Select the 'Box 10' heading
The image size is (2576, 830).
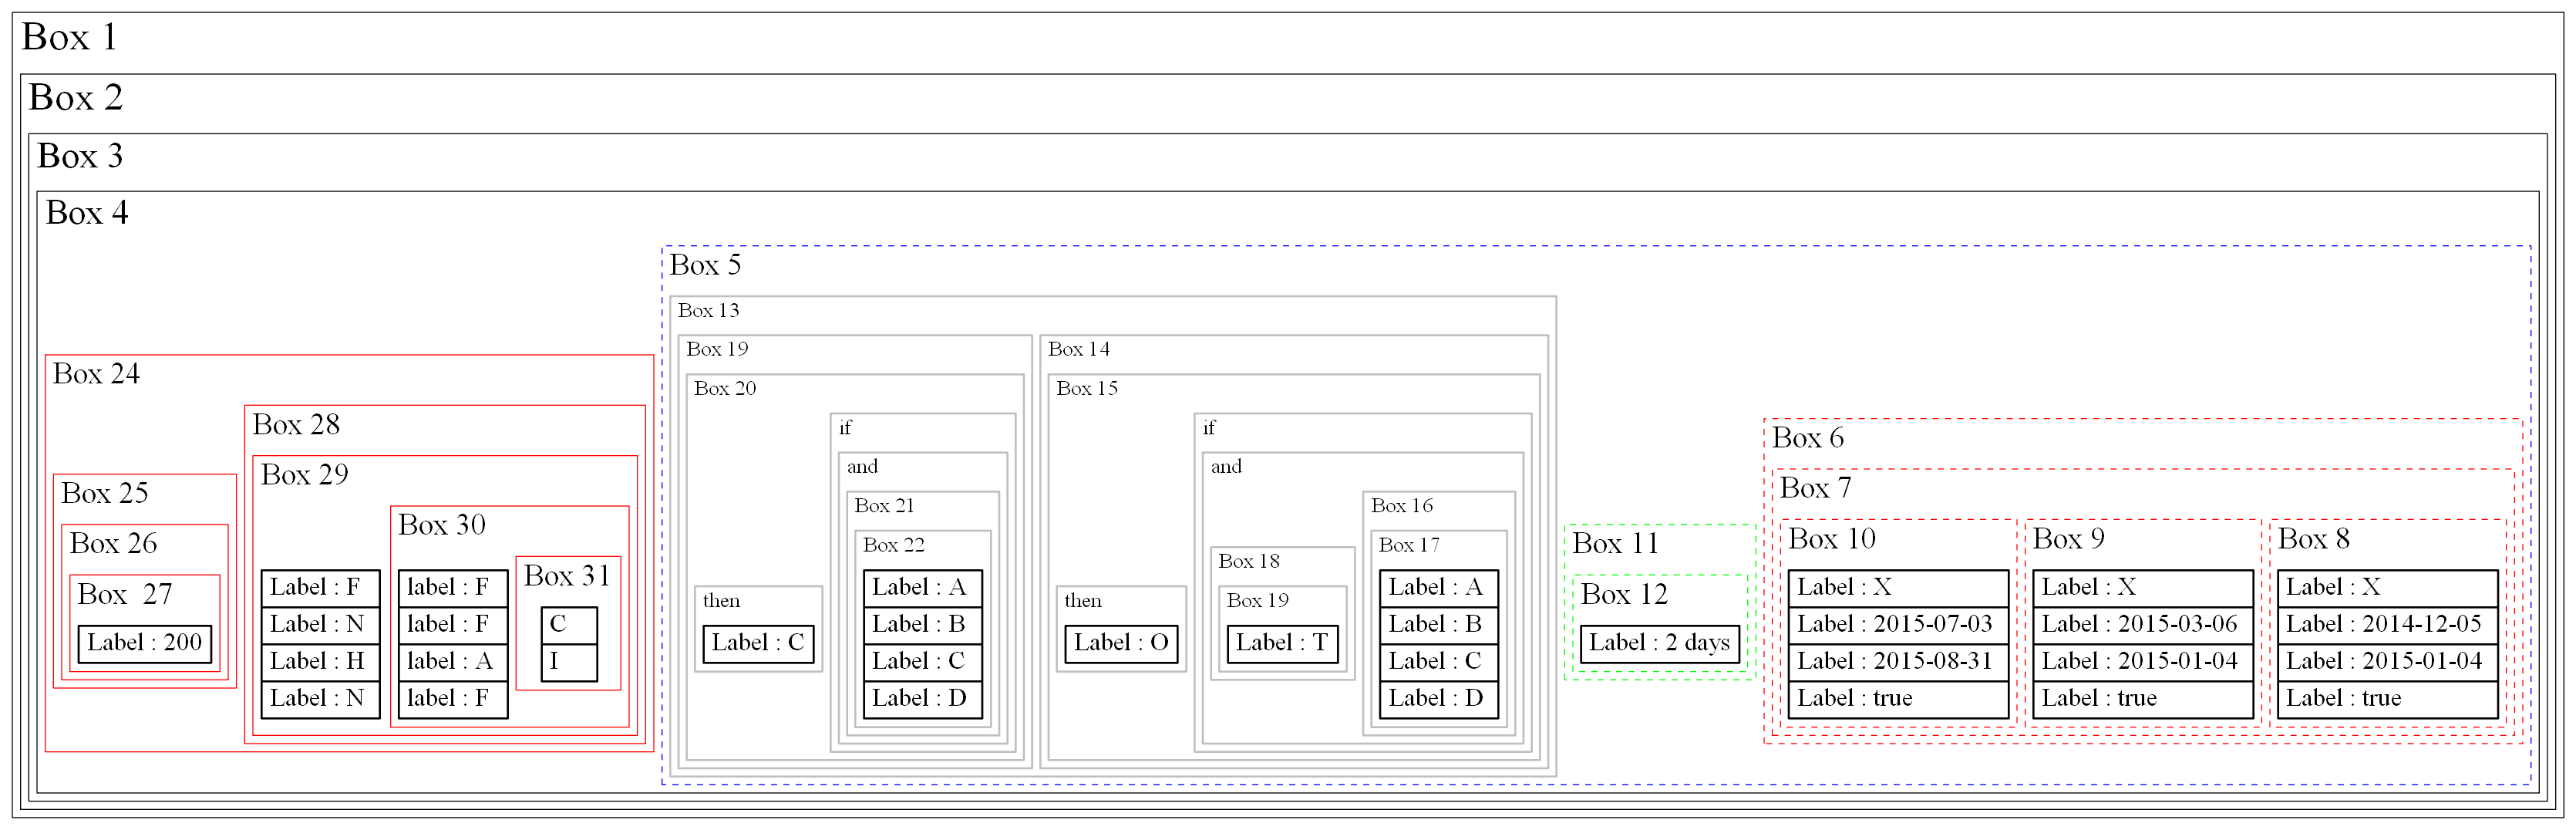pos(1832,539)
